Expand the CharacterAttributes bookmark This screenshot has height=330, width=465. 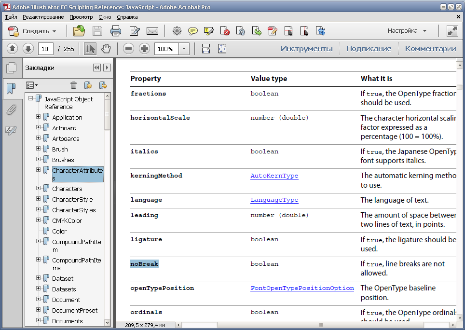point(38,170)
